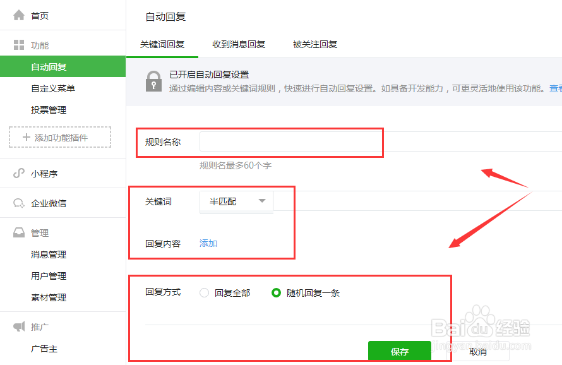Viewport: 562px width, 365px height.
Task: Click the 添加 link to add reply content
Action: coord(208,242)
